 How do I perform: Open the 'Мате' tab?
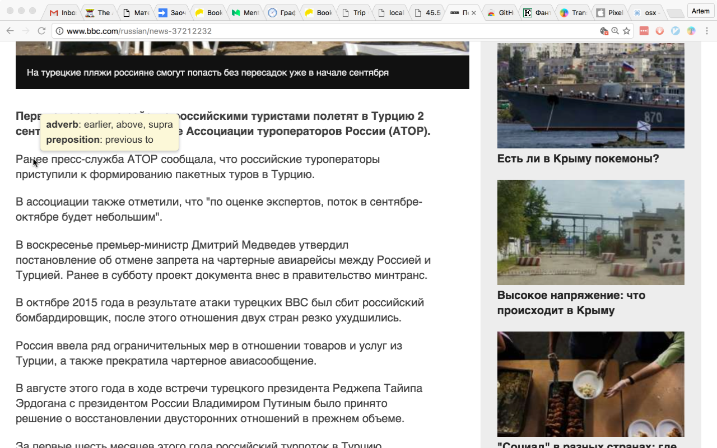coord(135,12)
